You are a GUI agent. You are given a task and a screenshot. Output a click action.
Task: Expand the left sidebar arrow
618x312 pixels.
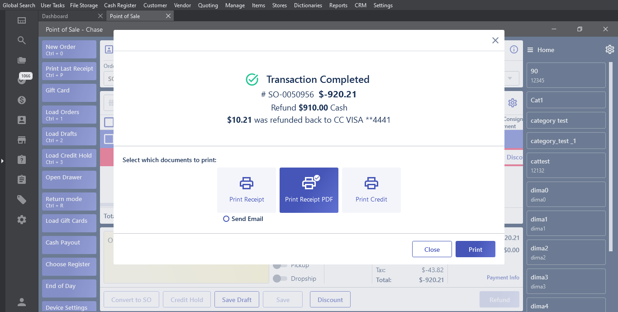2,161
